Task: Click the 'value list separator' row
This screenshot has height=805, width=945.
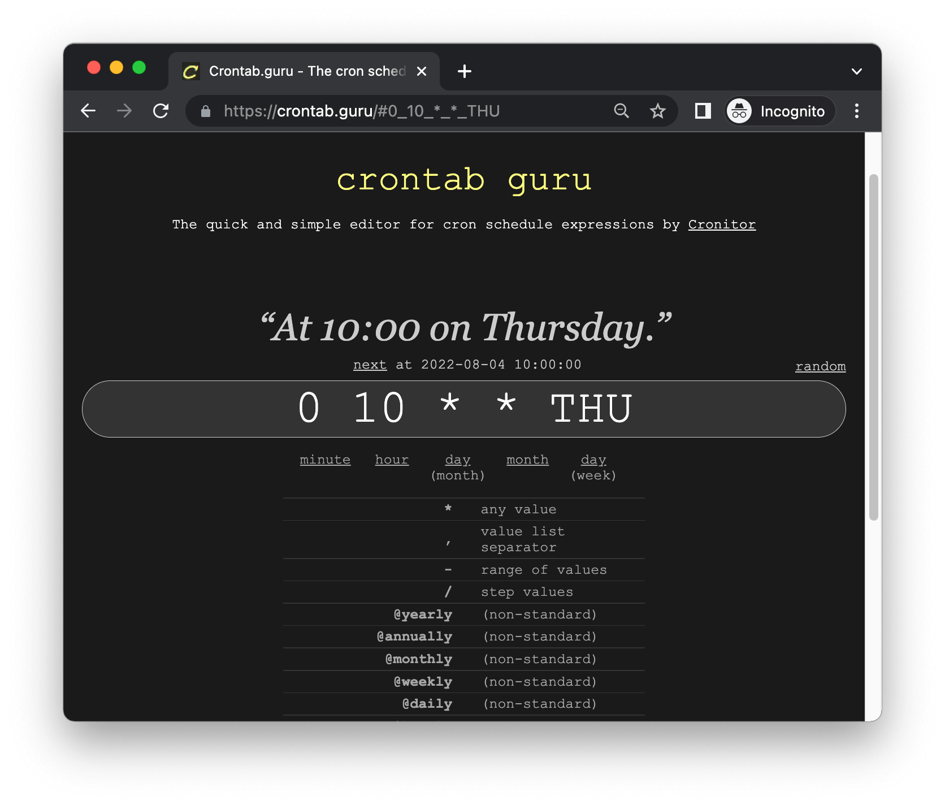Action: [x=464, y=539]
